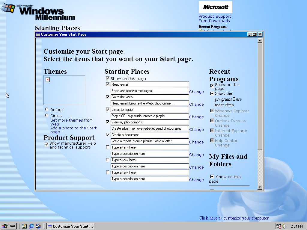Viewport: 307px width, 230px height.
Task: Select the Circus theme radio button
Action: tap(46, 115)
